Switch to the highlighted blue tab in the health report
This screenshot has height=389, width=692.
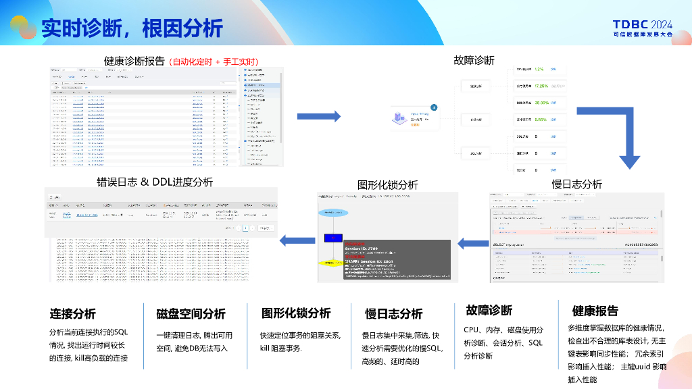tap(71, 76)
